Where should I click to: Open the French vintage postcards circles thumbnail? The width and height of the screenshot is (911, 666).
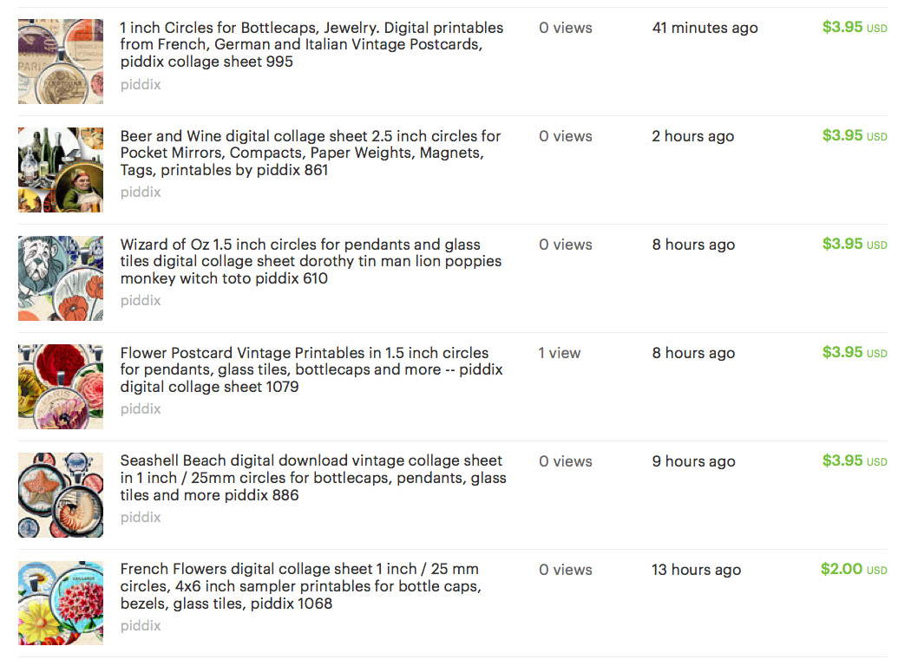[61, 62]
